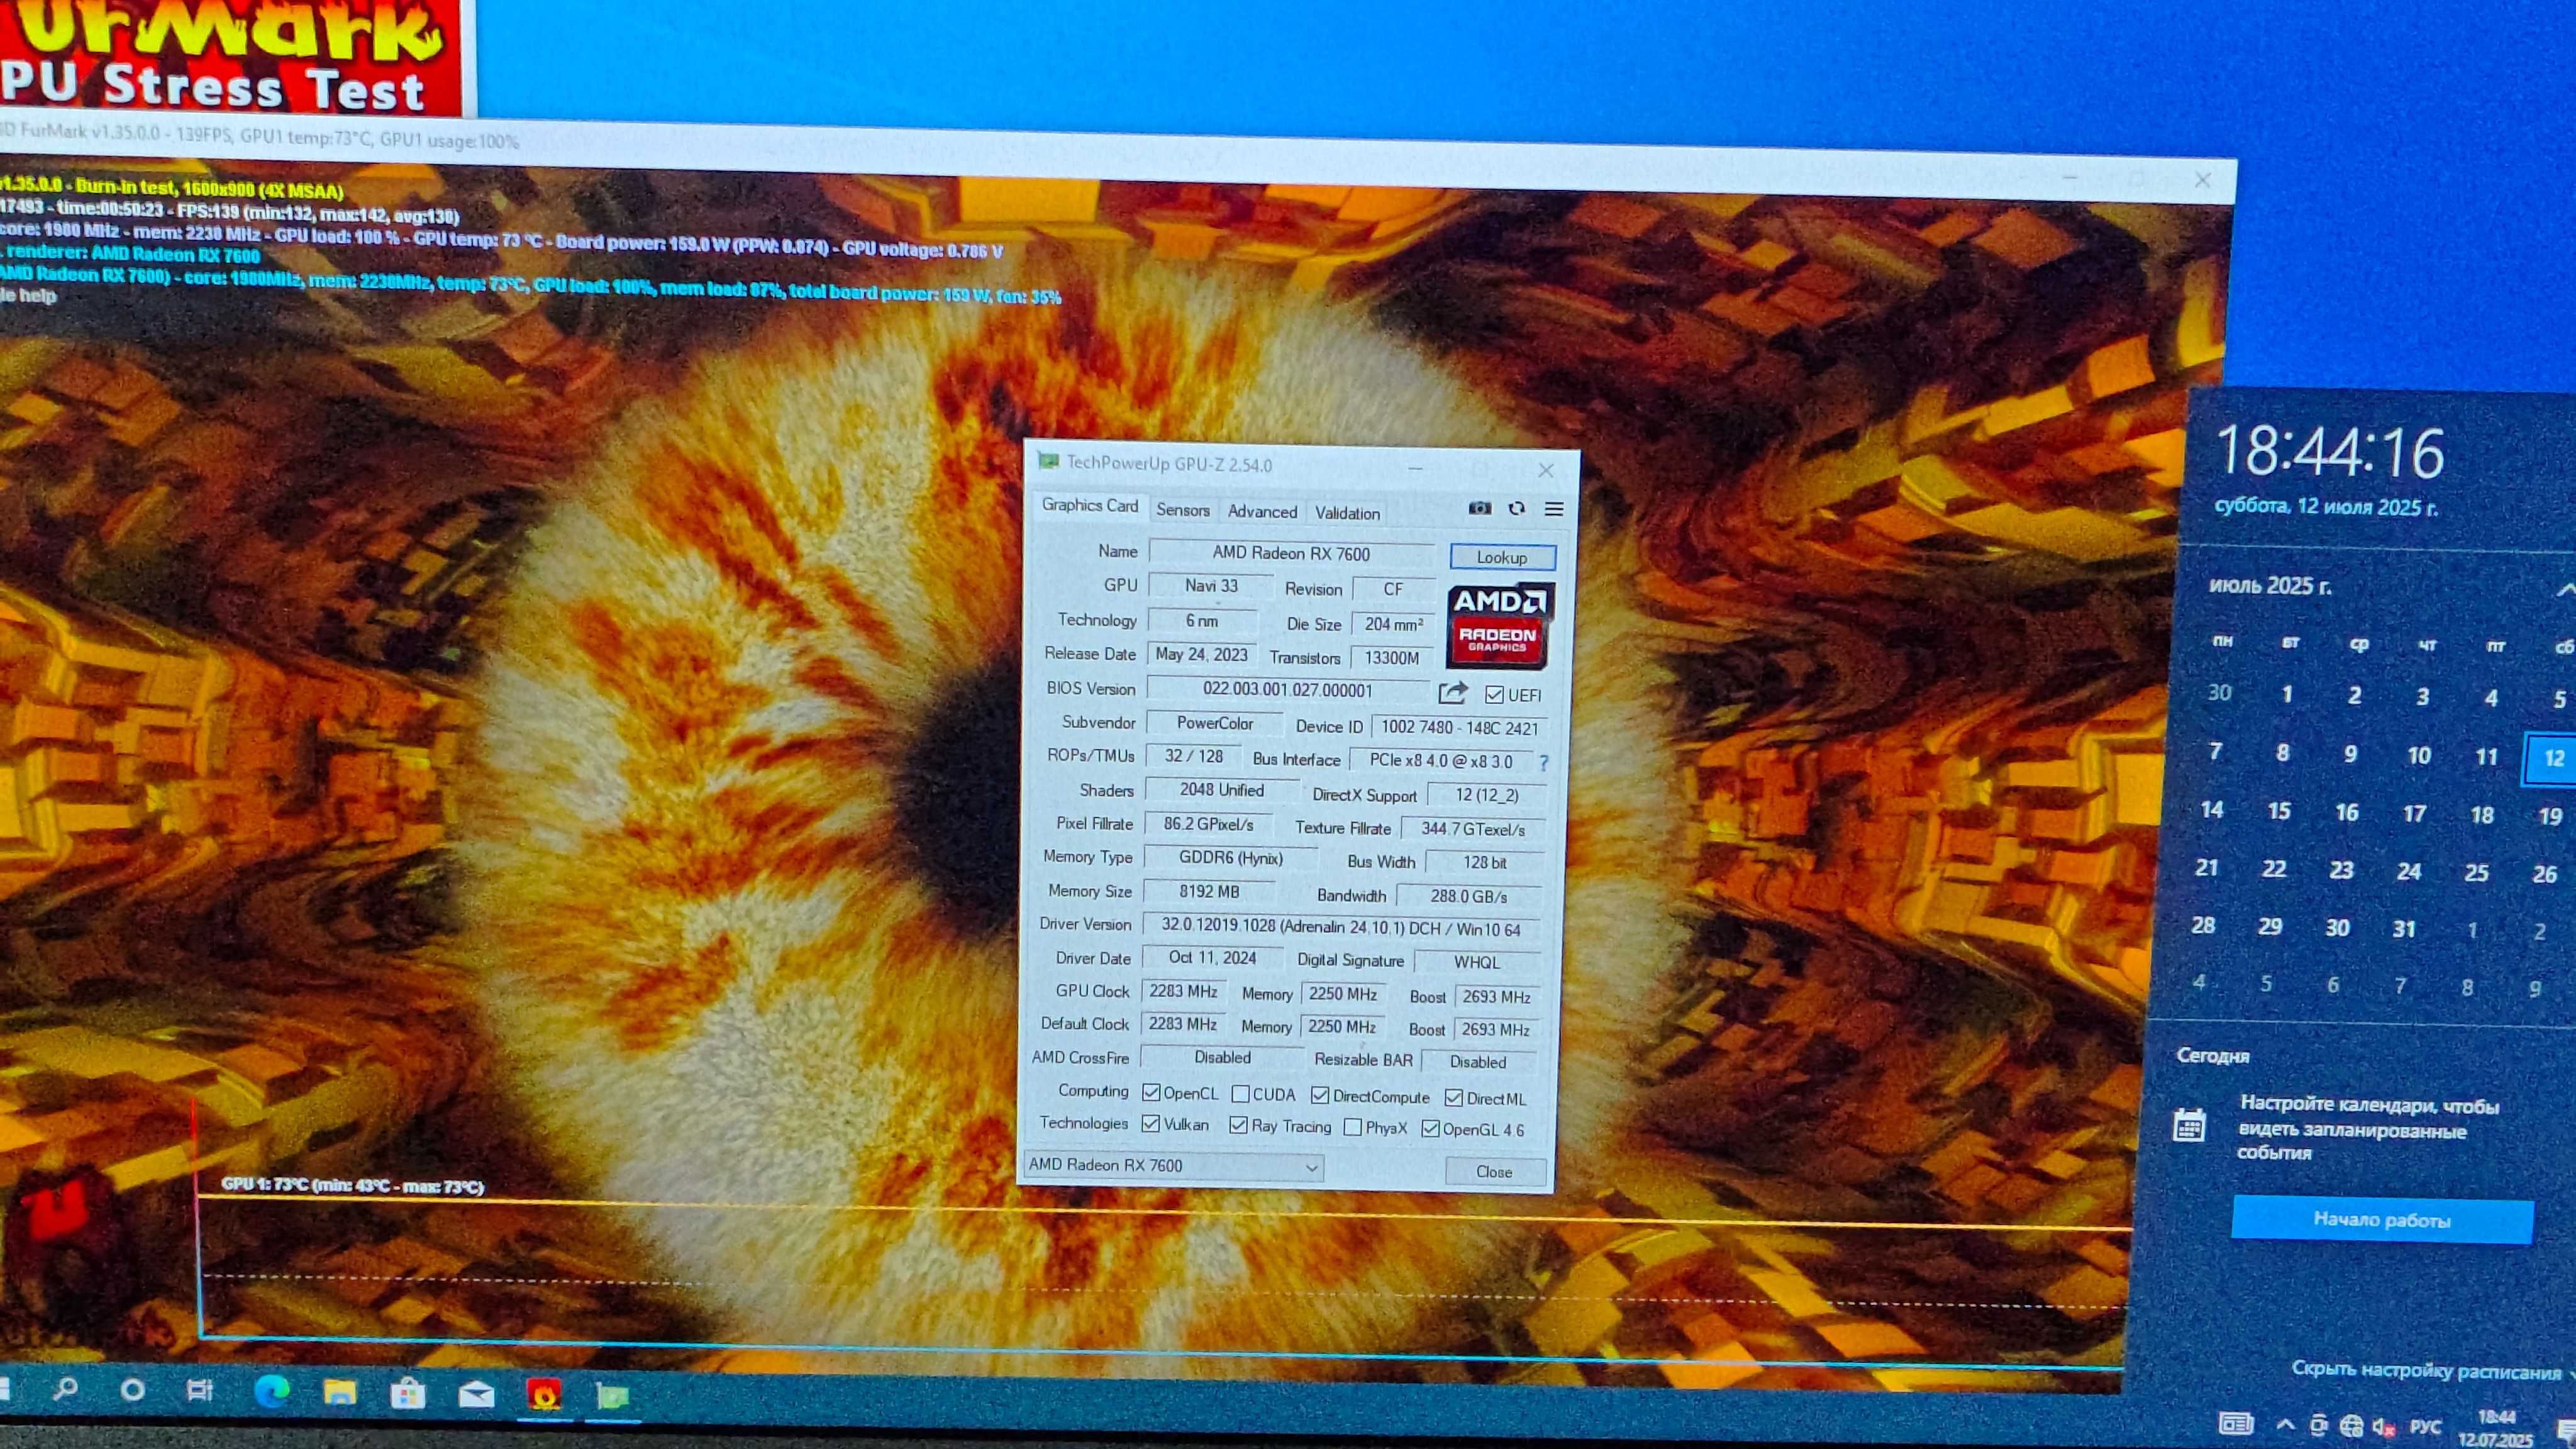The height and width of the screenshot is (1449, 2576).
Task: Toggle the DirectML checkbox
Action: 1453,1098
